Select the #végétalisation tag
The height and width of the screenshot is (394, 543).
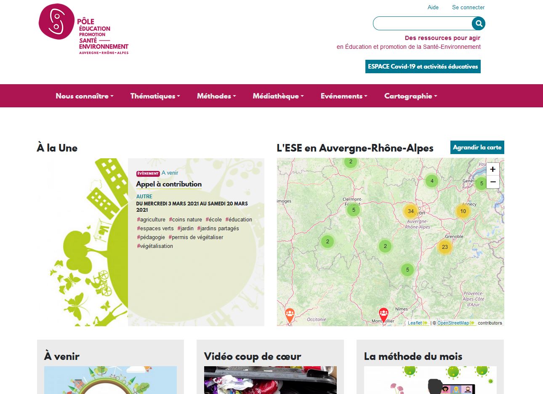[x=155, y=246]
